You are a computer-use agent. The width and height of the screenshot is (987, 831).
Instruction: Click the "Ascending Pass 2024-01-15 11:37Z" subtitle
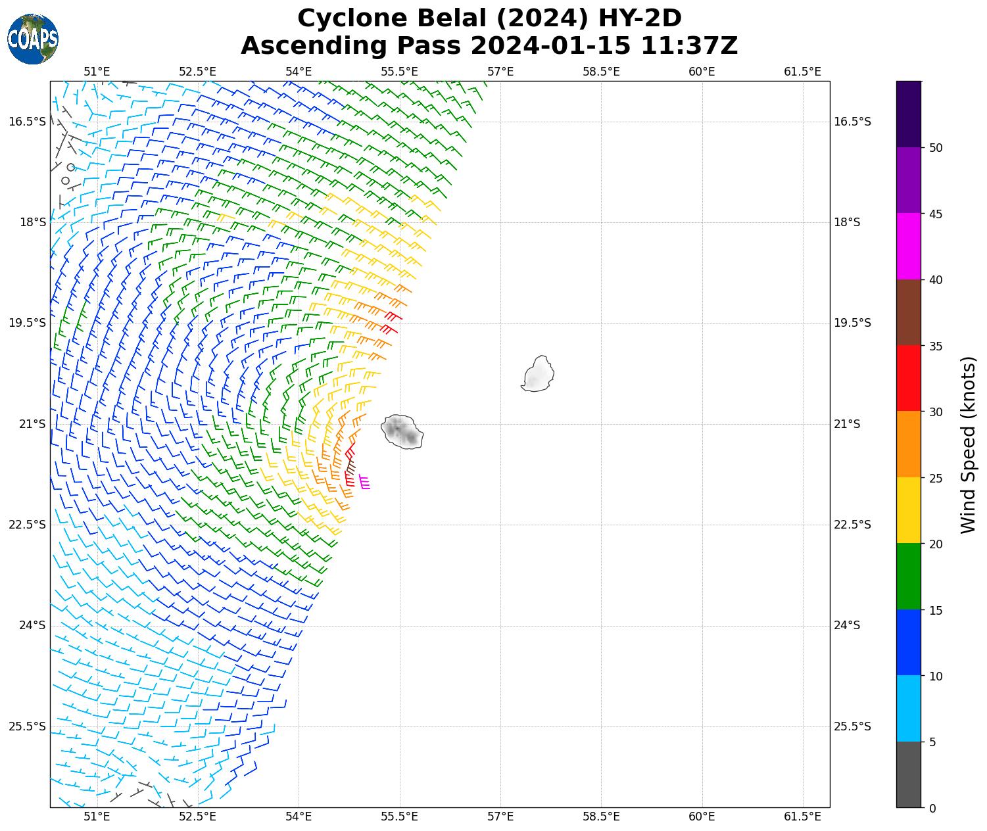click(489, 46)
